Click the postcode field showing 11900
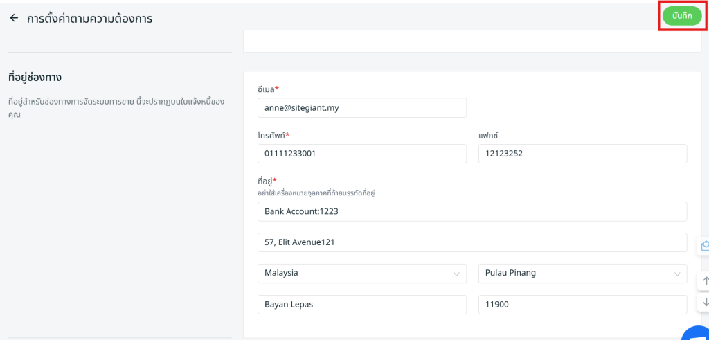The width and height of the screenshot is (709, 340). [x=582, y=305]
